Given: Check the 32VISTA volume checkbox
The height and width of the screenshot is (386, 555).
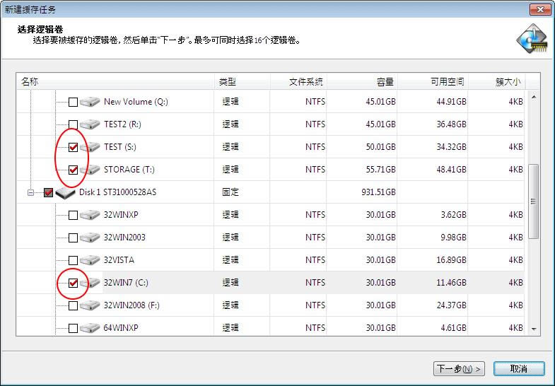Looking at the screenshot, I should tap(73, 260).
